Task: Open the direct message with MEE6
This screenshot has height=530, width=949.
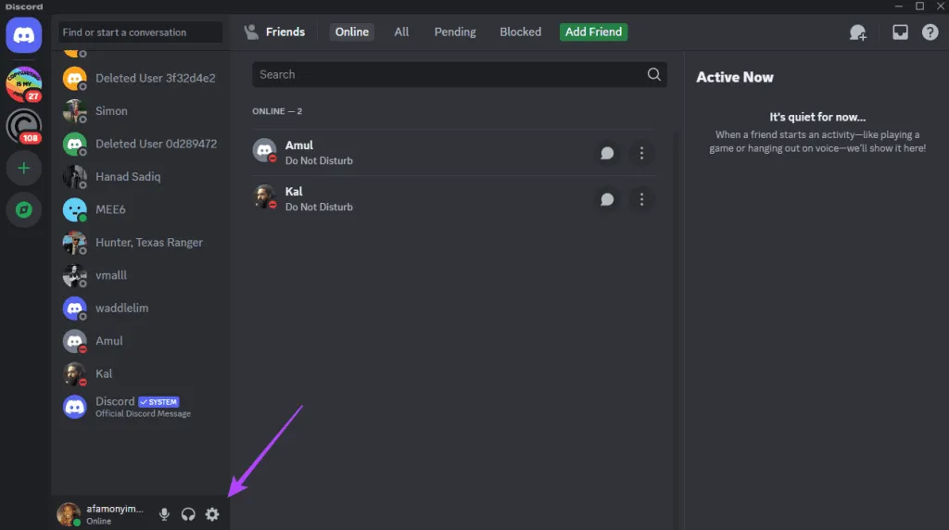Action: point(110,209)
